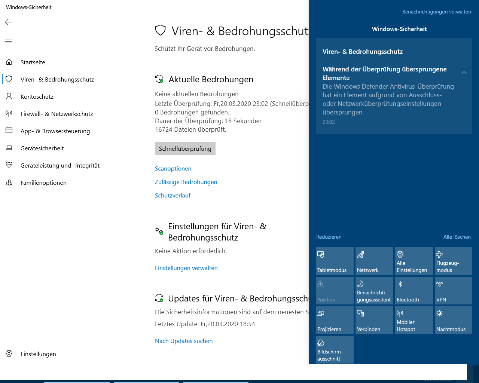Launch Bildschirmausschnitt snipping tile
The height and width of the screenshot is (383, 479).
(x=335, y=350)
